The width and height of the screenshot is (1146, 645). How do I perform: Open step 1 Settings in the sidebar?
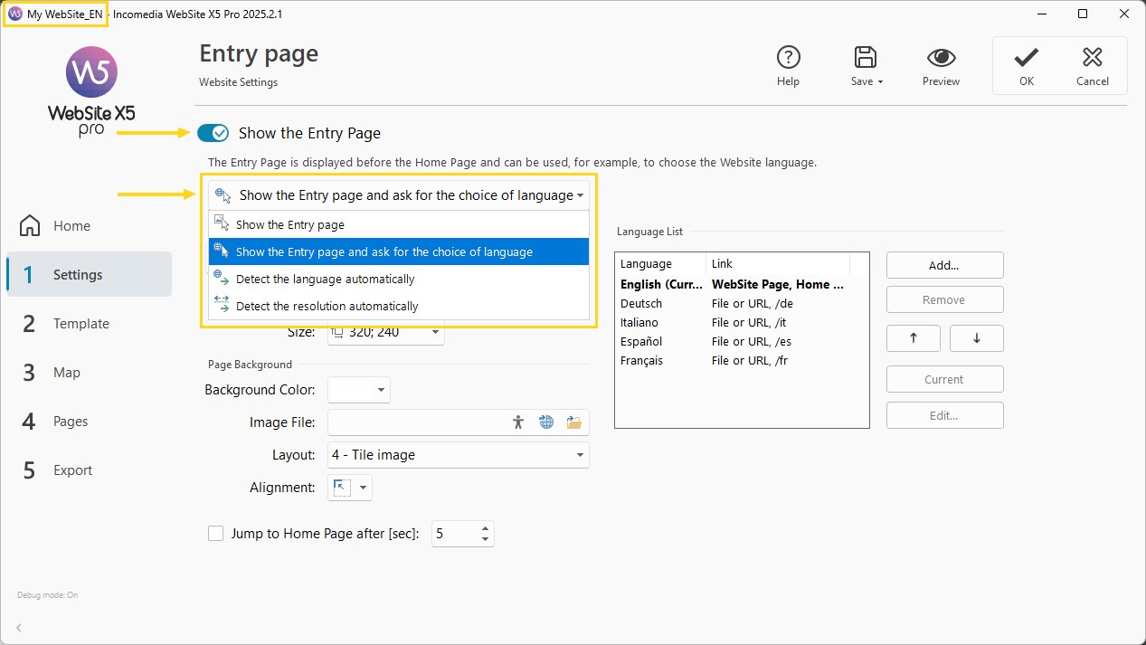[x=89, y=275]
